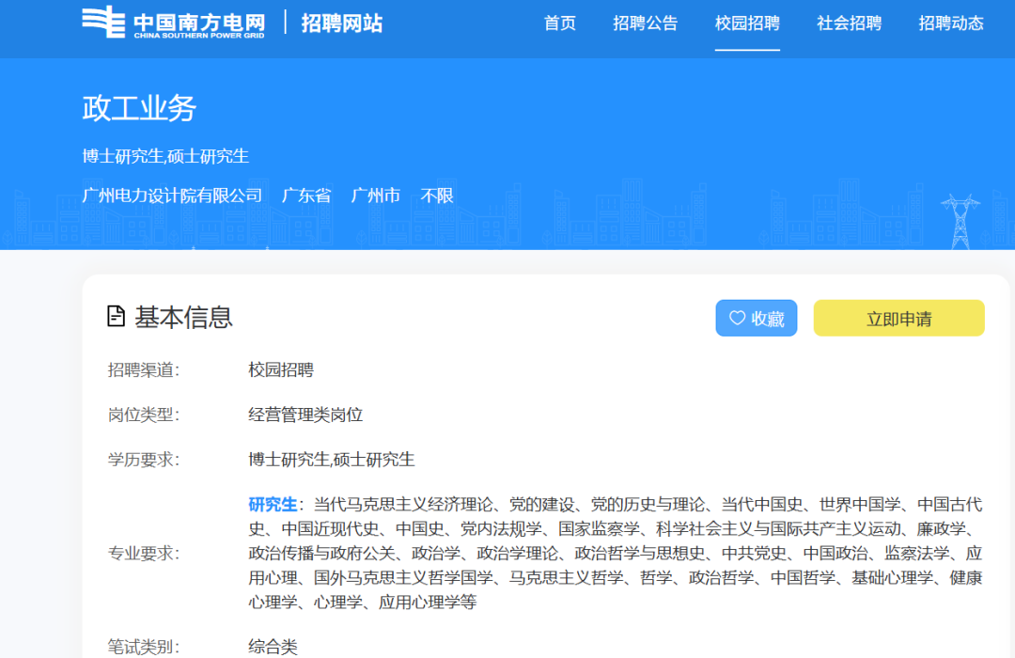The height and width of the screenshot is (658, 1015).
Task: Click the 学历要求 label
Action: pyautogui.click(x=143, y=459)
